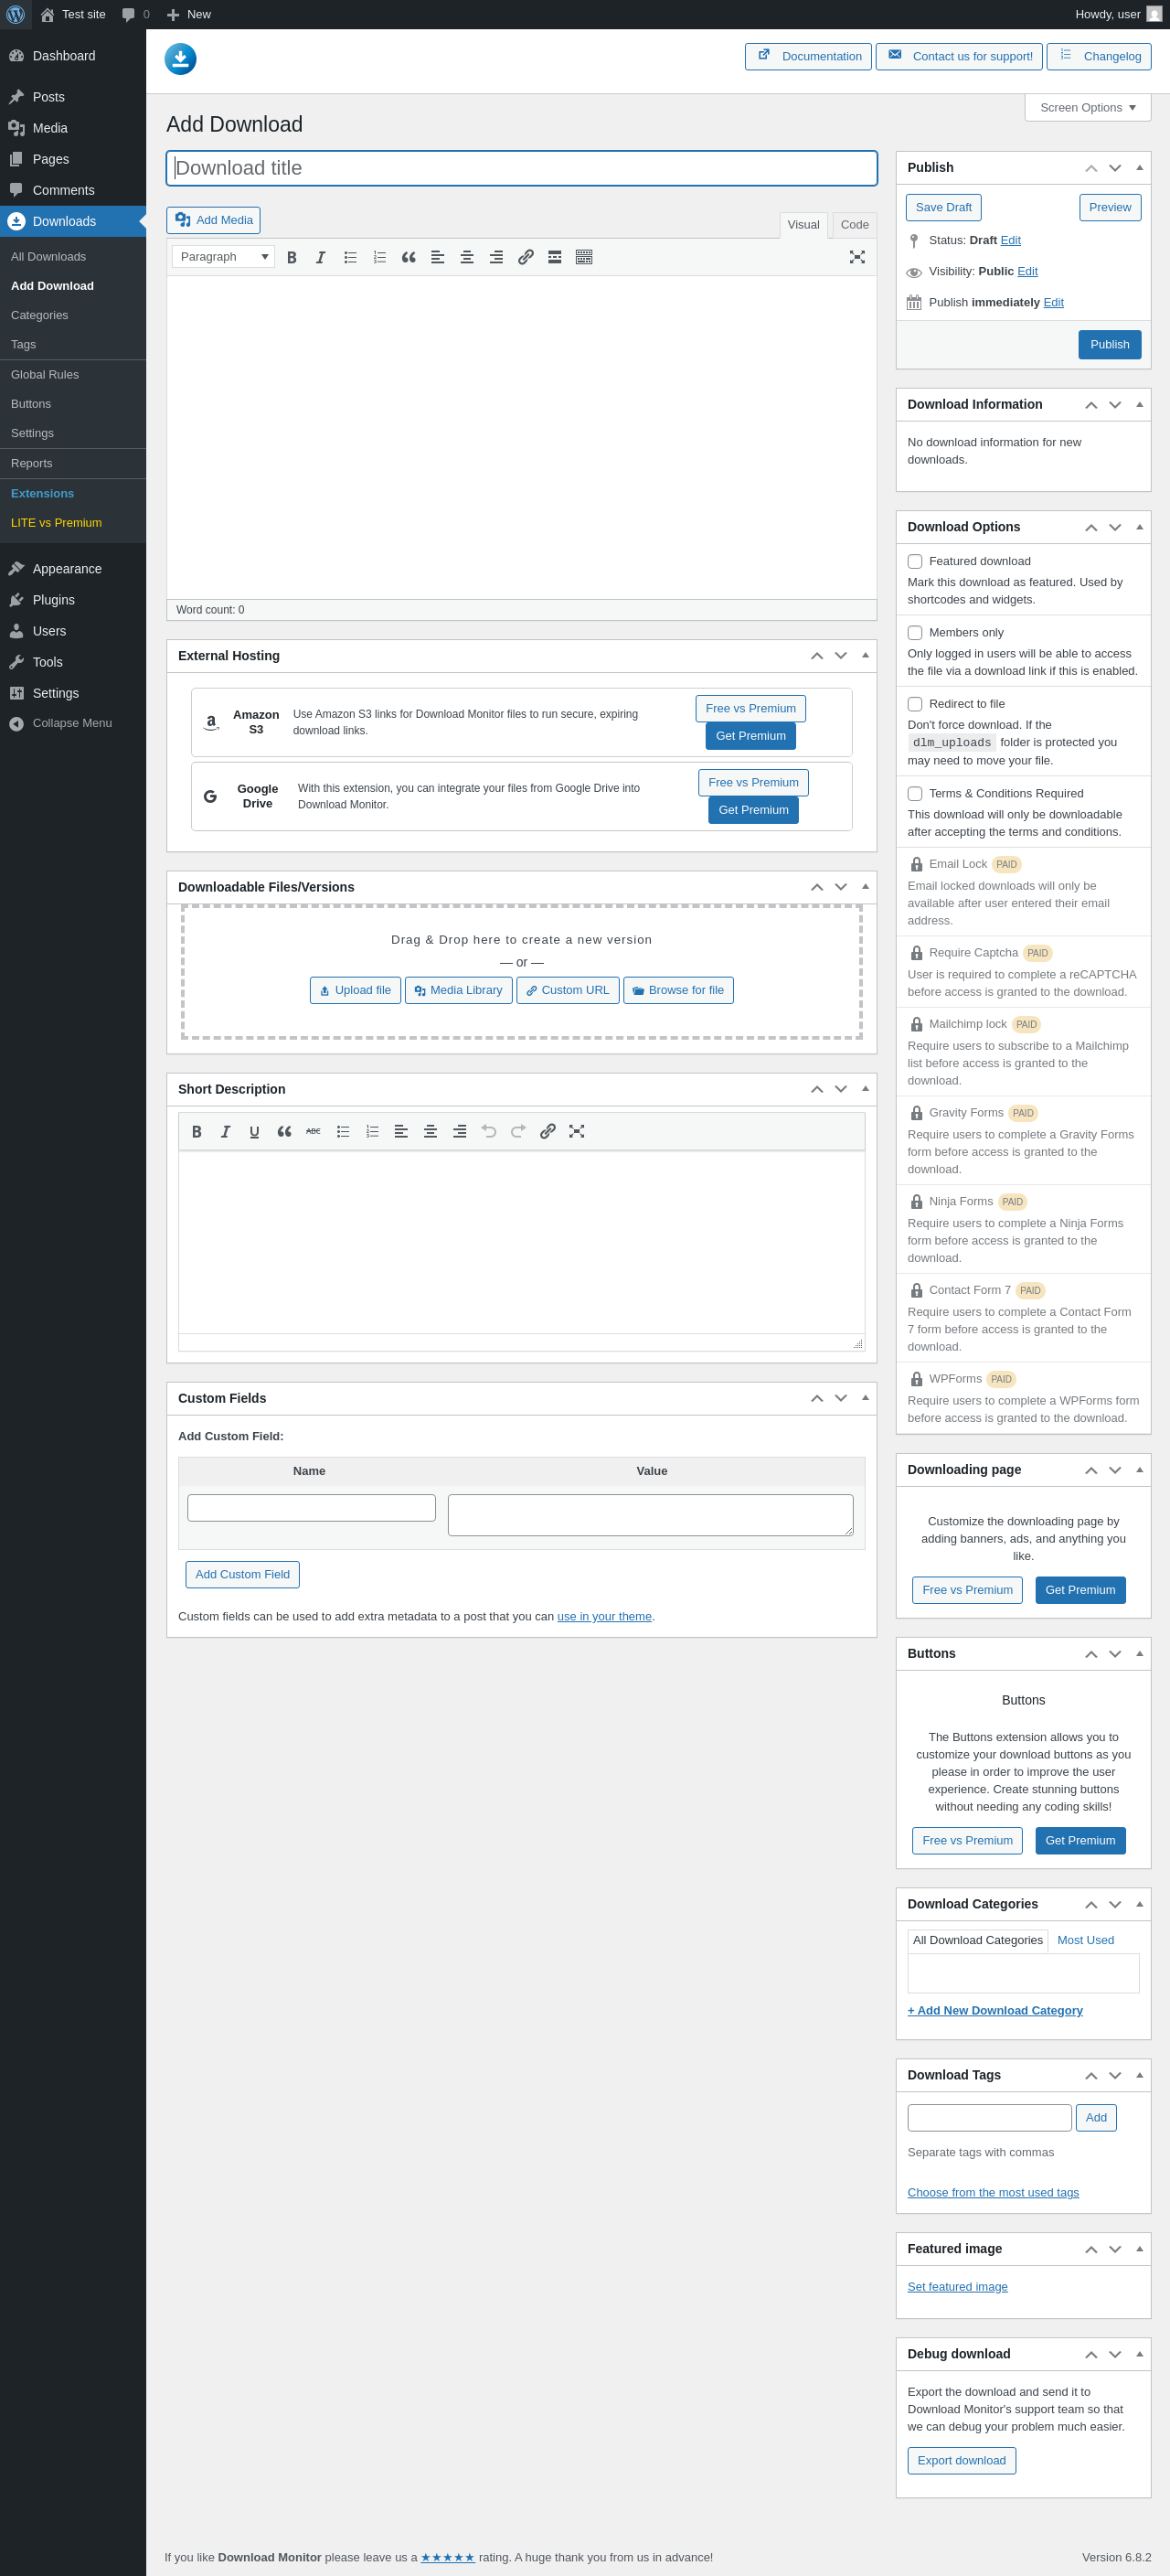This screenshot has height=2576, width=1170.
Task: Align text right in main editor
Action: [x=496, y=257]
